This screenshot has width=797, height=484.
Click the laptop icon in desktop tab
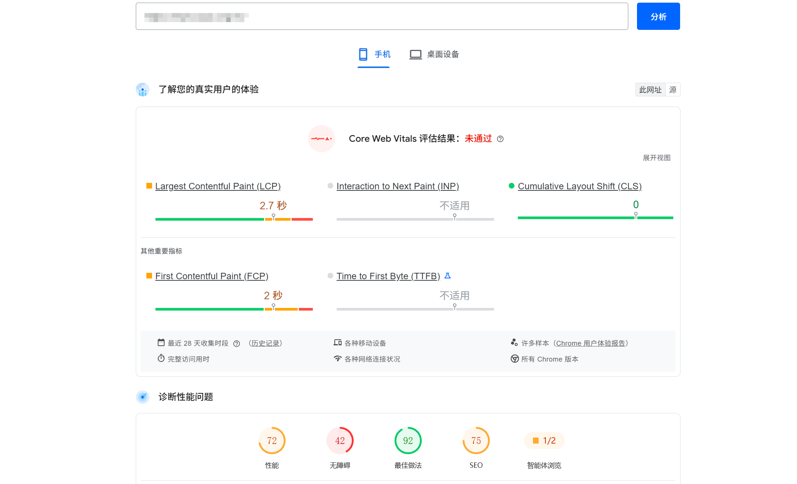415,55
